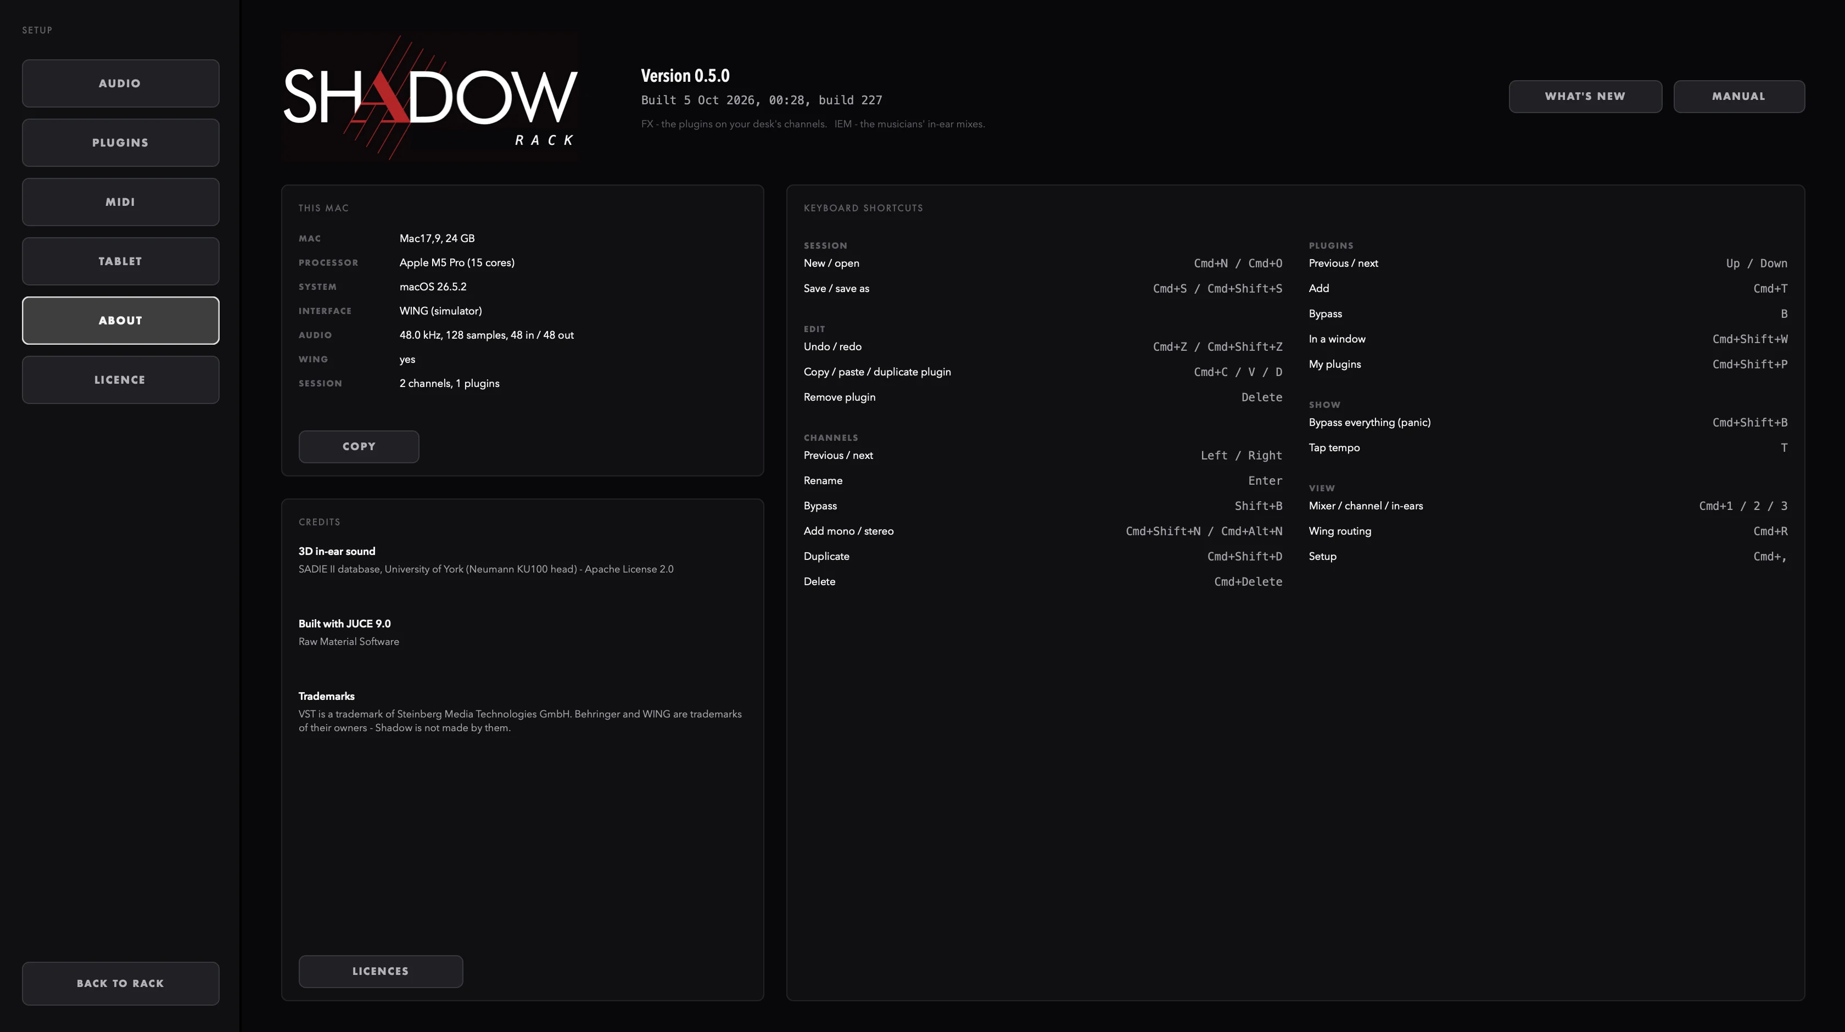This screenshot has height=1032, width=1845.
Task: Click the 'In a window' shortcut label
Action: (1337, 339)
